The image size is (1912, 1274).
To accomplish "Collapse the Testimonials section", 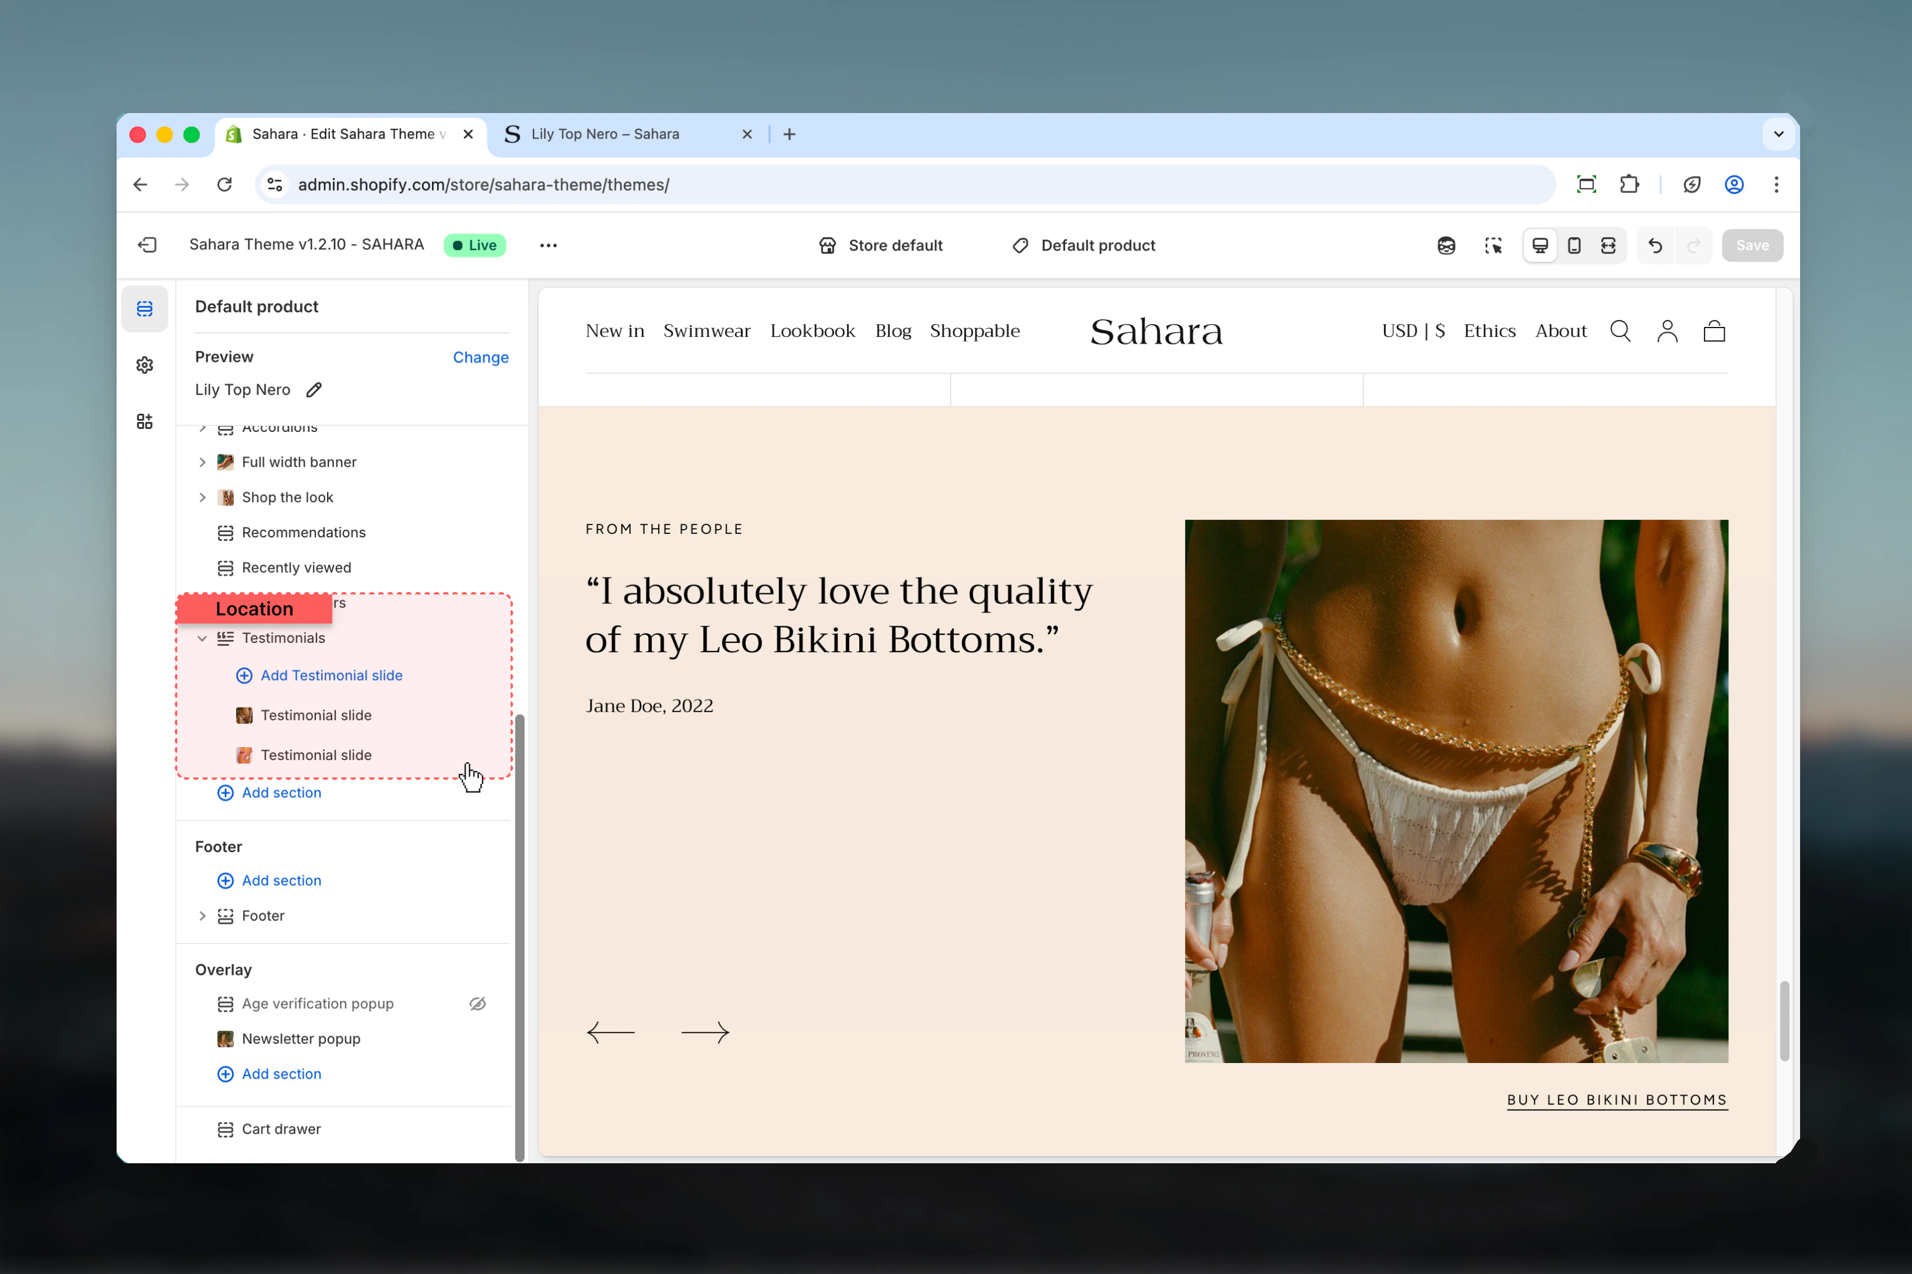I will coord(202,638).
